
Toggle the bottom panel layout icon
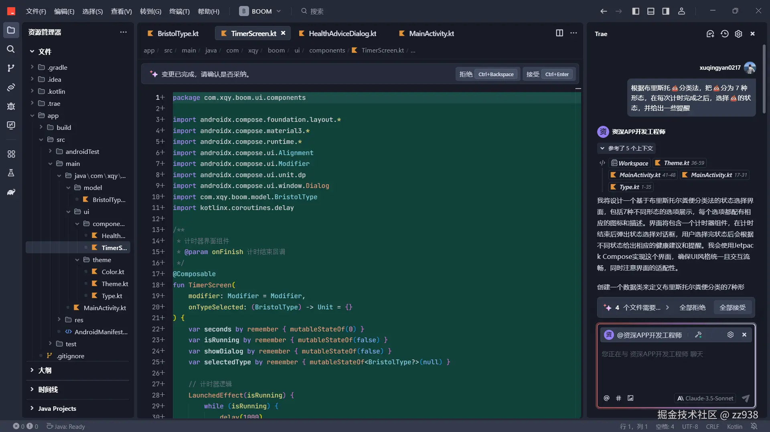coord(650,11)
